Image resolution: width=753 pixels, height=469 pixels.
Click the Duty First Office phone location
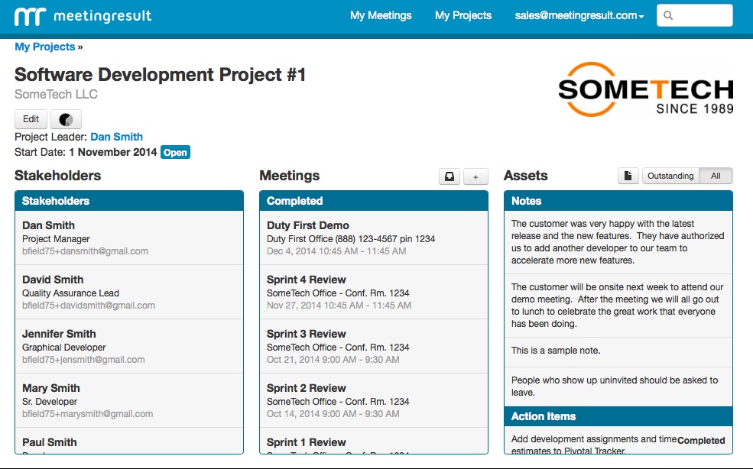tap(351, 238)
